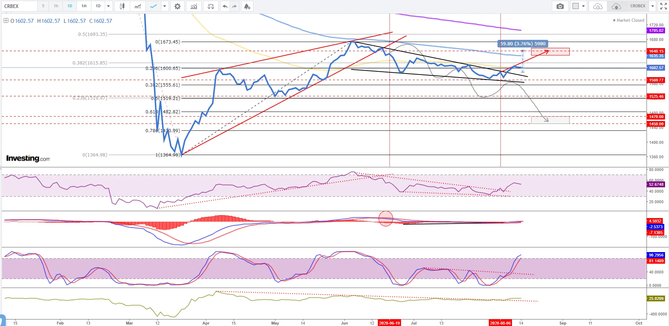Toggle fullscreen chart mode
The image size is (669, 326).
coord(663,6)
